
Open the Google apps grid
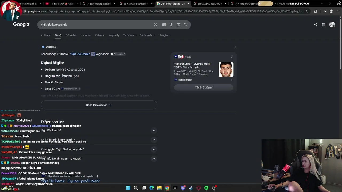pyautogui.click(x=324, y=25)
